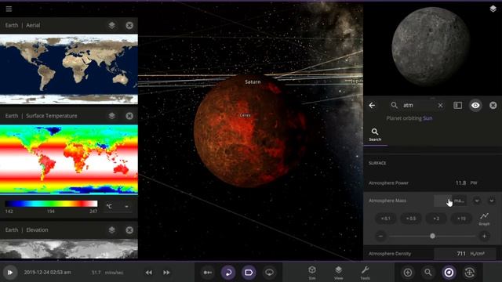Open layers options for Earth Aerial map
This screenshot has height=282, width=502.
pyautogui.click(x=111, y=25)
